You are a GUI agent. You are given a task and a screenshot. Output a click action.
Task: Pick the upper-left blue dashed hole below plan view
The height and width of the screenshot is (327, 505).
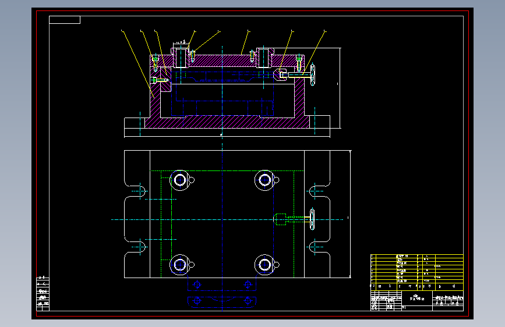pos(197,285)
